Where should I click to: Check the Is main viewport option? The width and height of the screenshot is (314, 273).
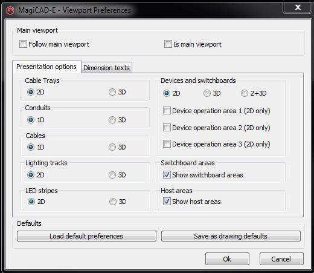168,44
